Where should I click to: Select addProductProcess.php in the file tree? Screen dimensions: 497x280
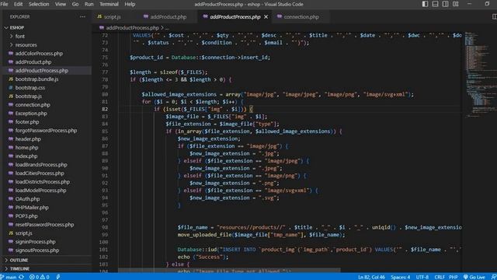pyautogui.click(x=41, y=71)
